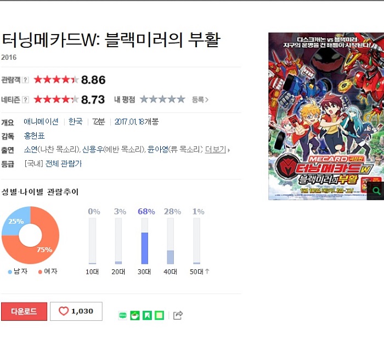This screenshot has height=356, width=384.
Task: Click the question mark next to 네티즌
Action: [x=25, y=100]
